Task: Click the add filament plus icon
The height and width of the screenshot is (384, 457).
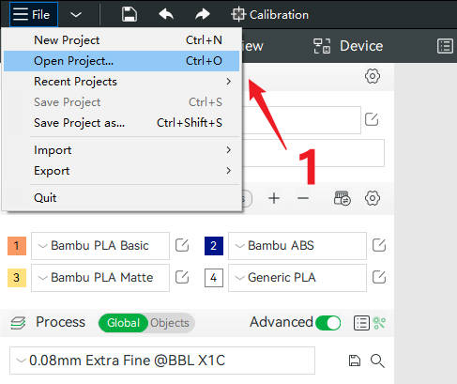Action: 274,198
